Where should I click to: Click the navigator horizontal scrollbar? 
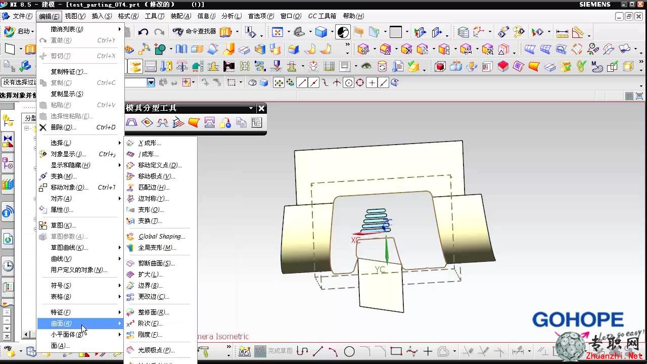pyautogui.click(x=30, y=335)
